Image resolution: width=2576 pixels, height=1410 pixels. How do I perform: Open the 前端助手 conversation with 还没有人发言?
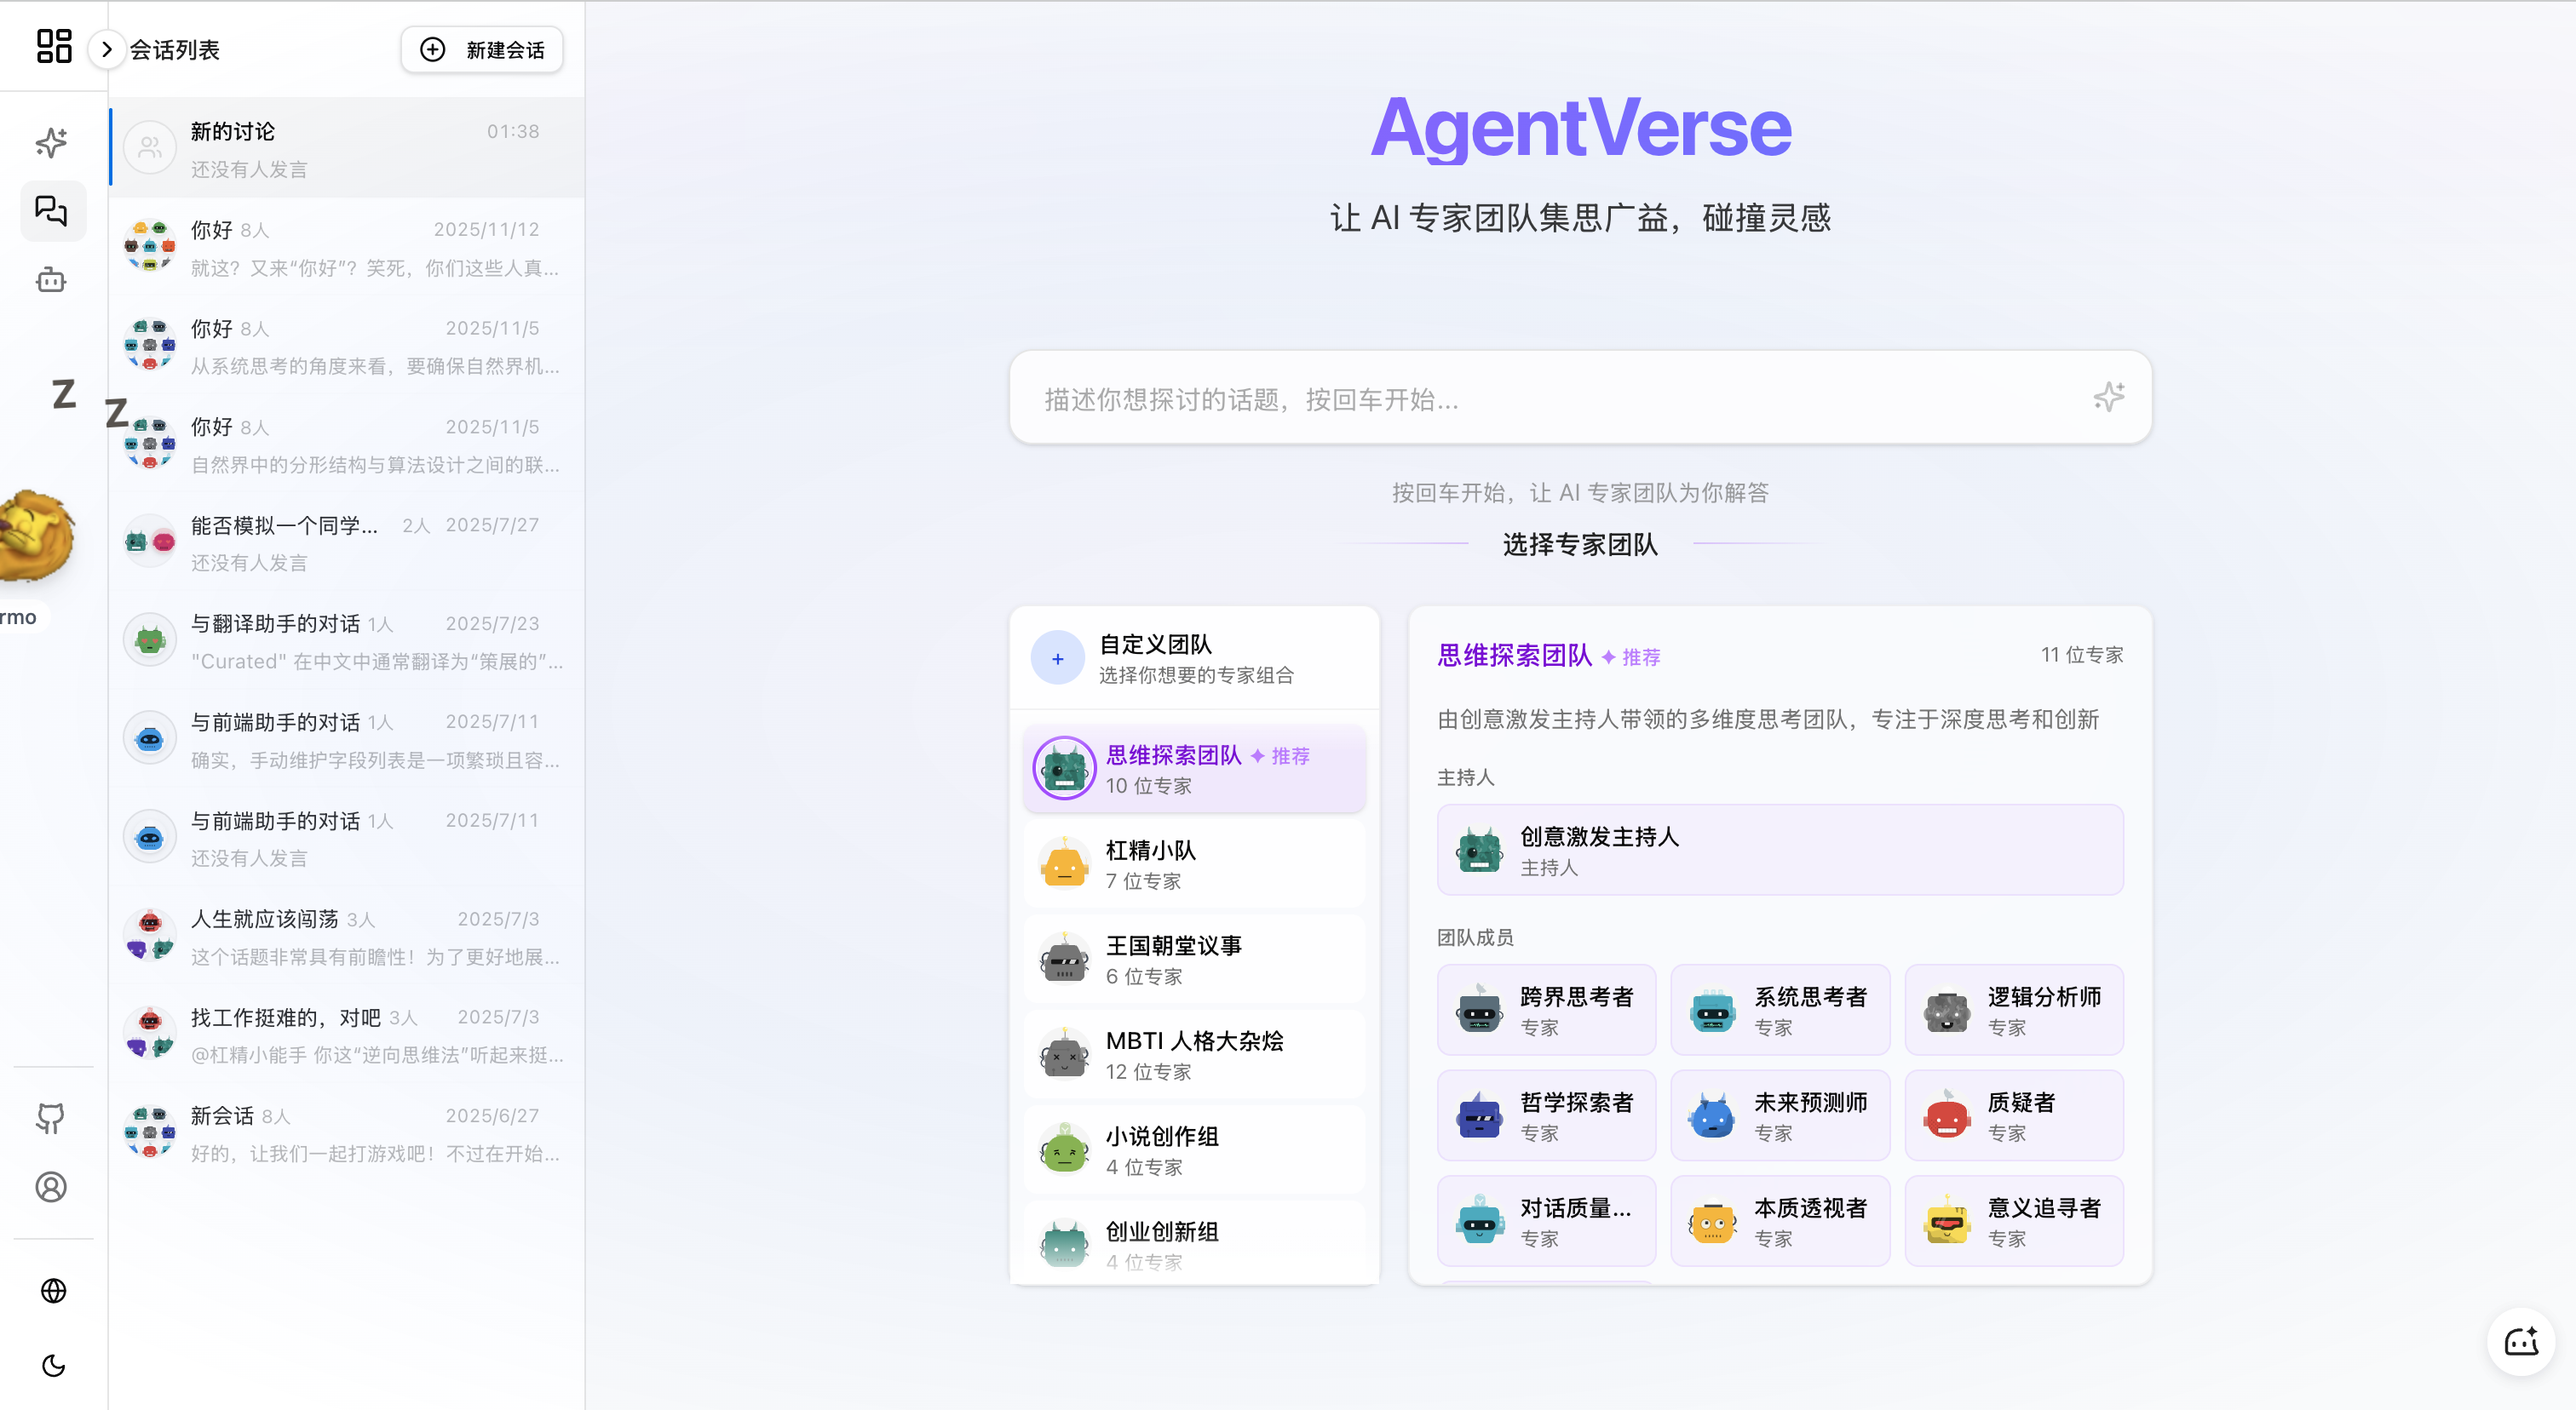click(x=346, y=838)
